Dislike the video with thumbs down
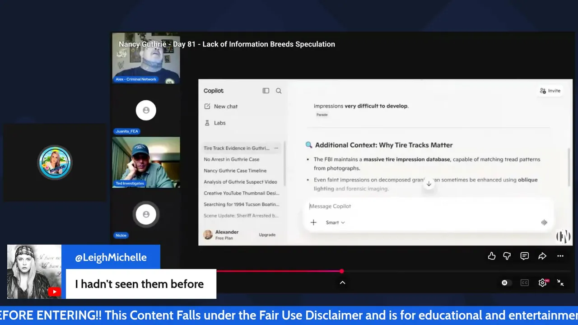 coord(507,256)
